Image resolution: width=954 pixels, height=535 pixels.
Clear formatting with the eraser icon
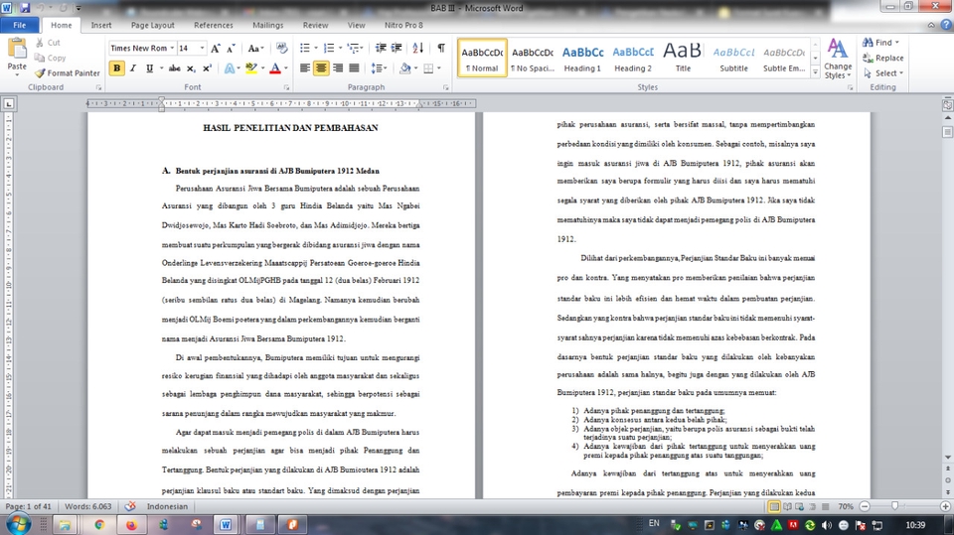click(281, 48)
